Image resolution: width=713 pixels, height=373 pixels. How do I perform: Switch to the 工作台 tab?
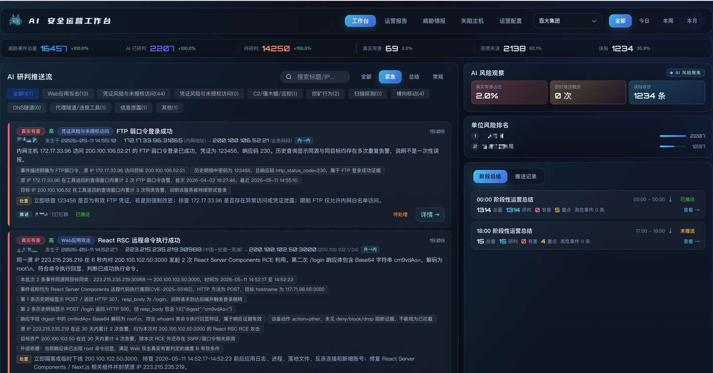coord(360,21)
